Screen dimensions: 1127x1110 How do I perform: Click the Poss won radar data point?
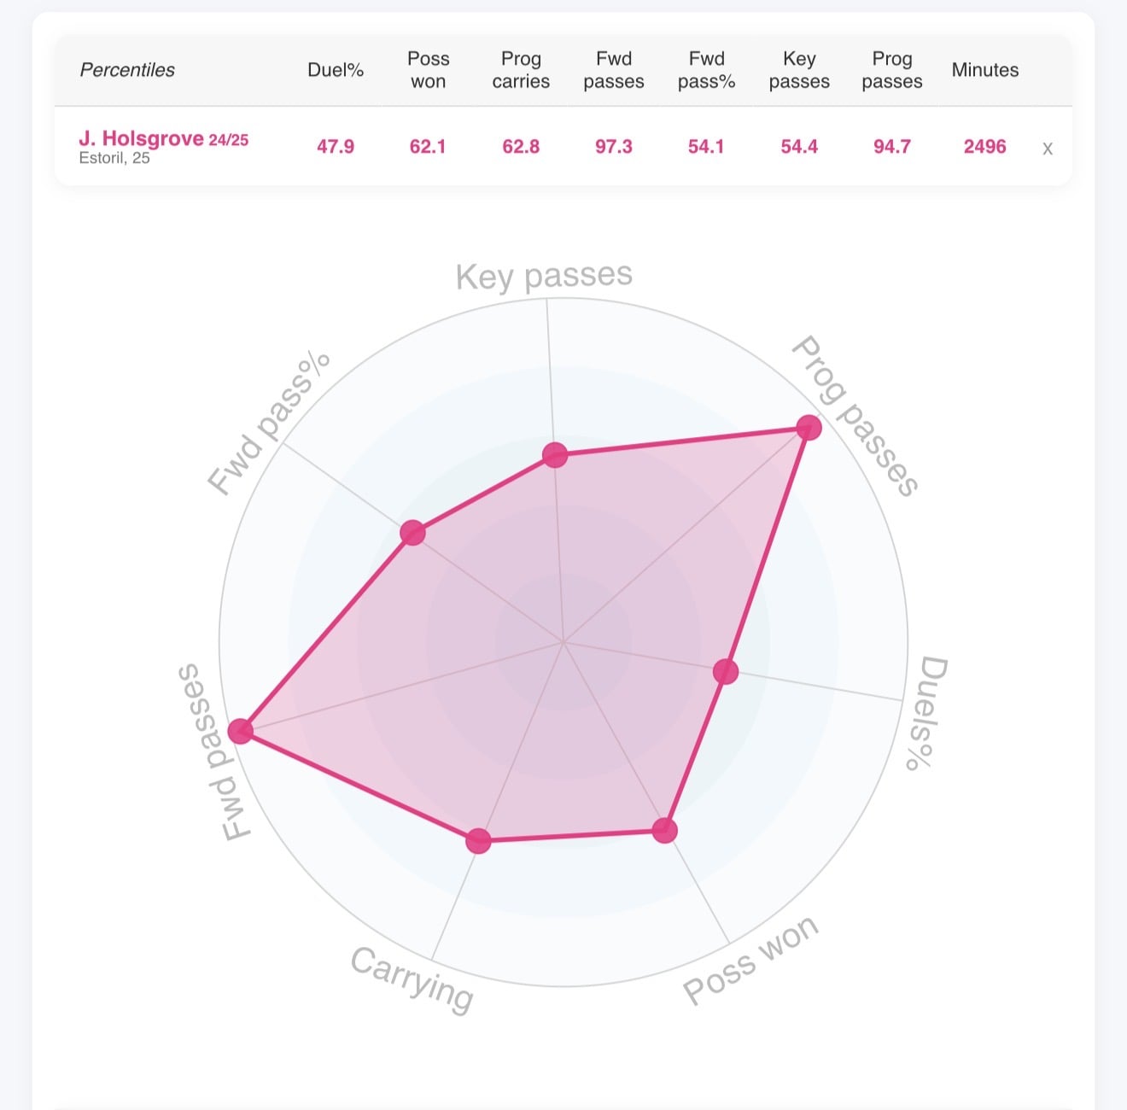pyautogui.click(x=664, y=829)
